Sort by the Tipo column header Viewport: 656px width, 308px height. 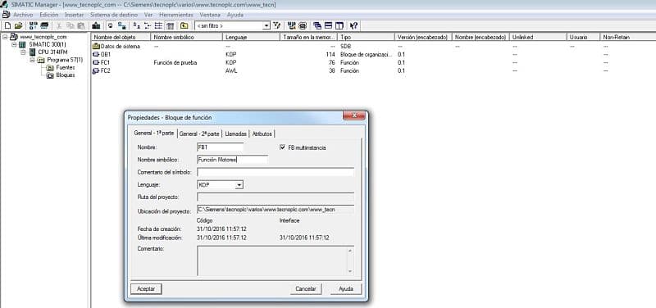pos(366,37)
